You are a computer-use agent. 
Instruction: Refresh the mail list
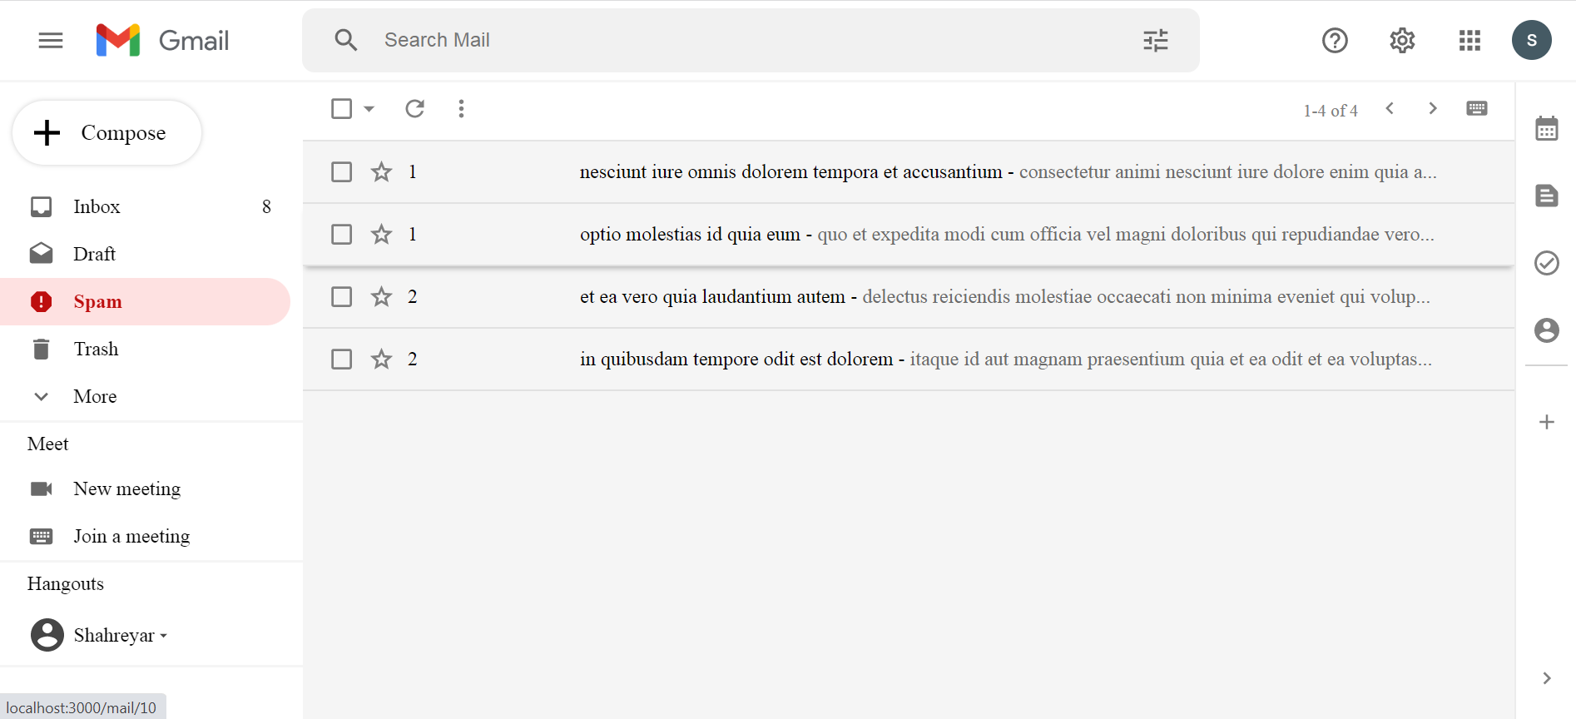click(415, 108)
